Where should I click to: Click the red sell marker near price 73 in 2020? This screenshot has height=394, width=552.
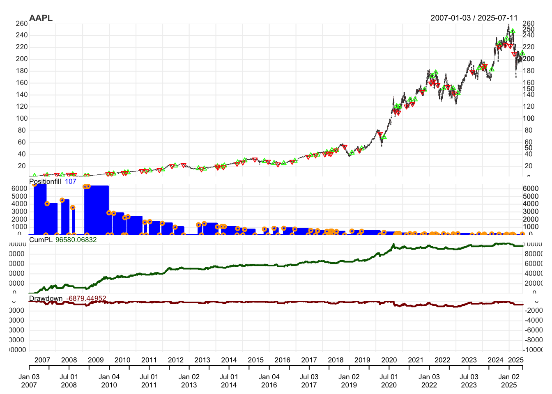pos(380,134)
